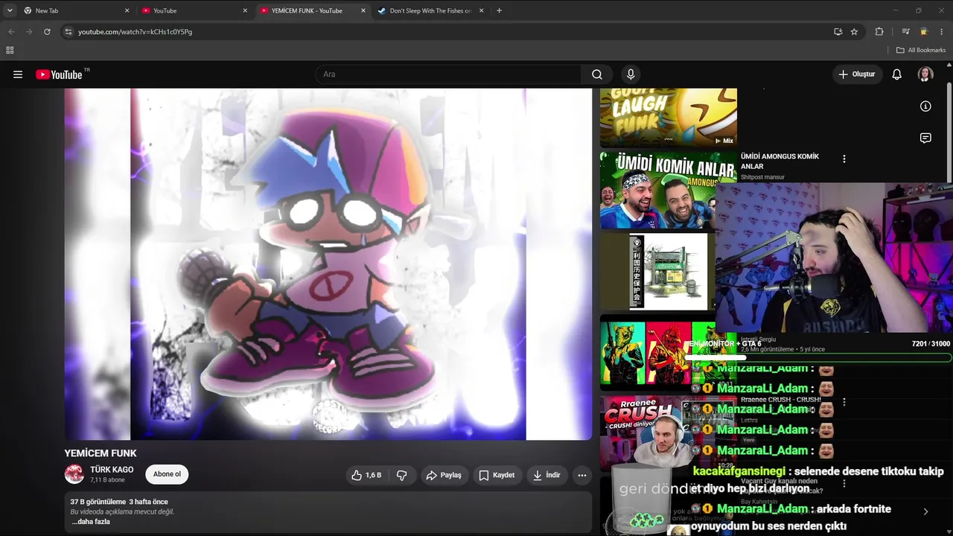The width and height of the screenshot is (953, 536).
Task: Open the TÜRK KAGO channel avatar
Action: pyautogui.click(x=74, y=474)
